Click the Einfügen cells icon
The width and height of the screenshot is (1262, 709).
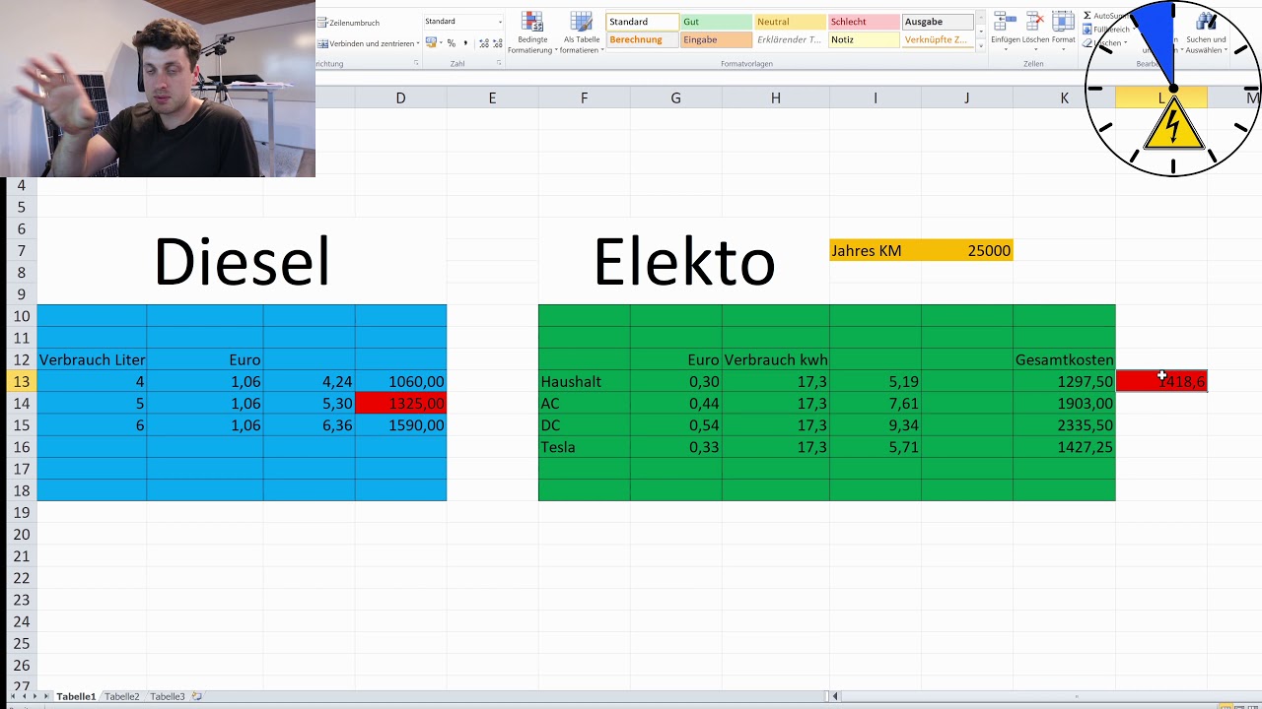click(1005, 21)
